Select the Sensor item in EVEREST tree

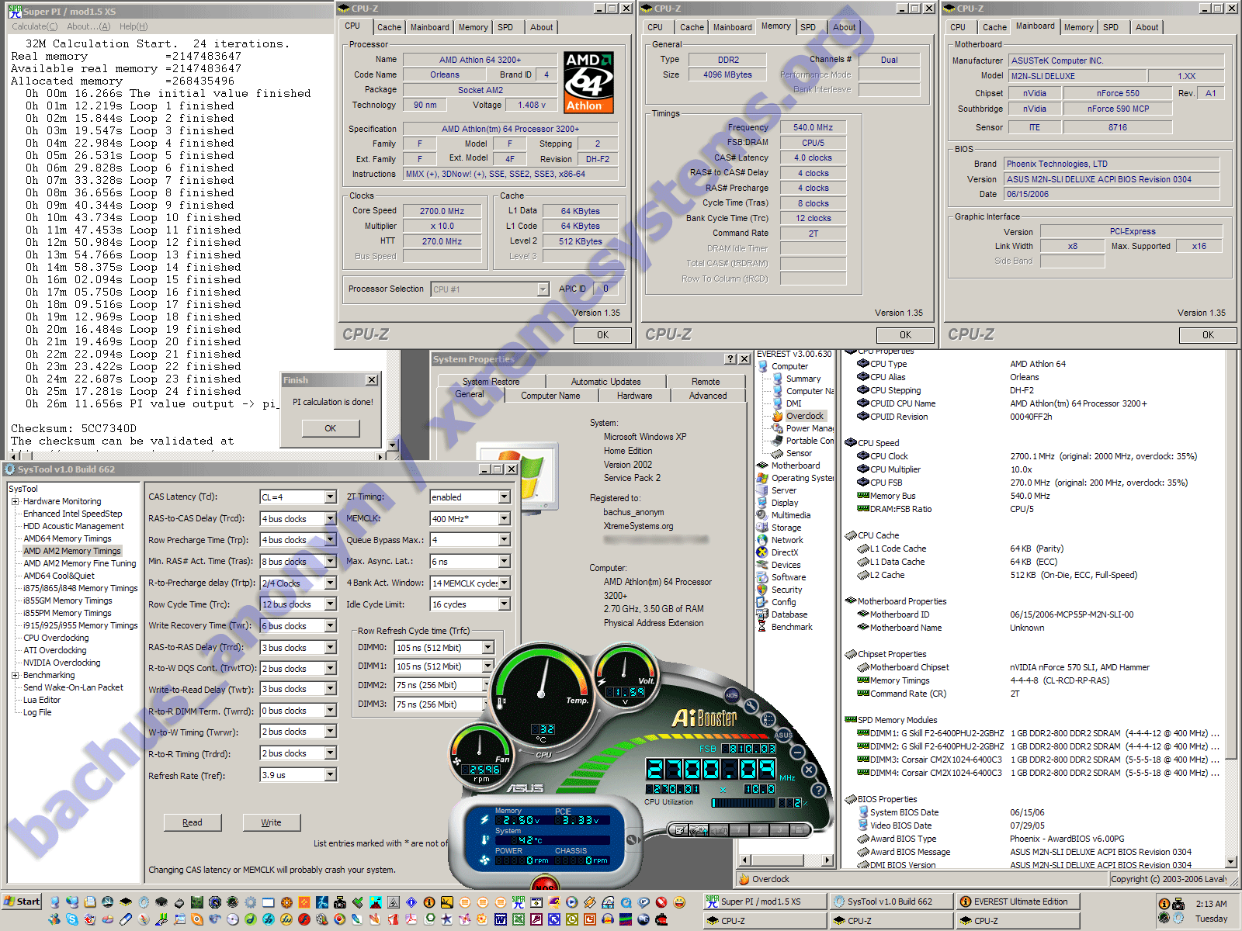coord(799,453)
